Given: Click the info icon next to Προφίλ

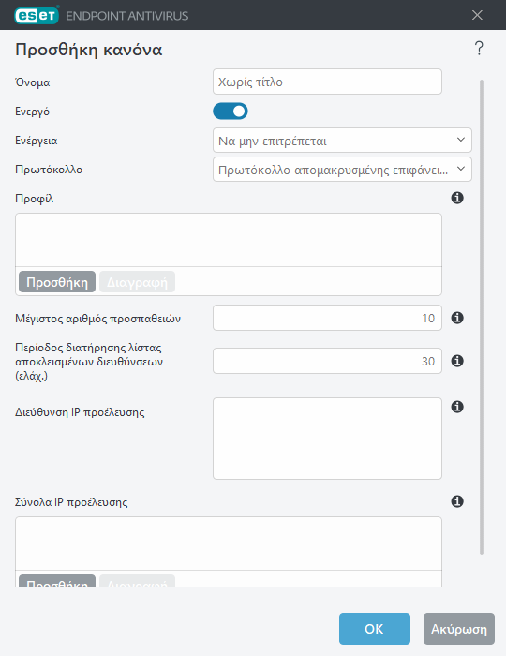Looking at the screenshot, I should [457, 198].
